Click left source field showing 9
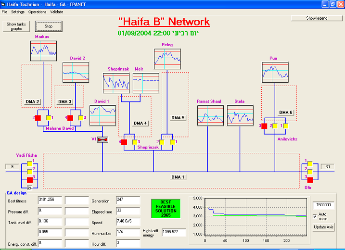This screenshot has height=250, width=345. coord(12,167)
